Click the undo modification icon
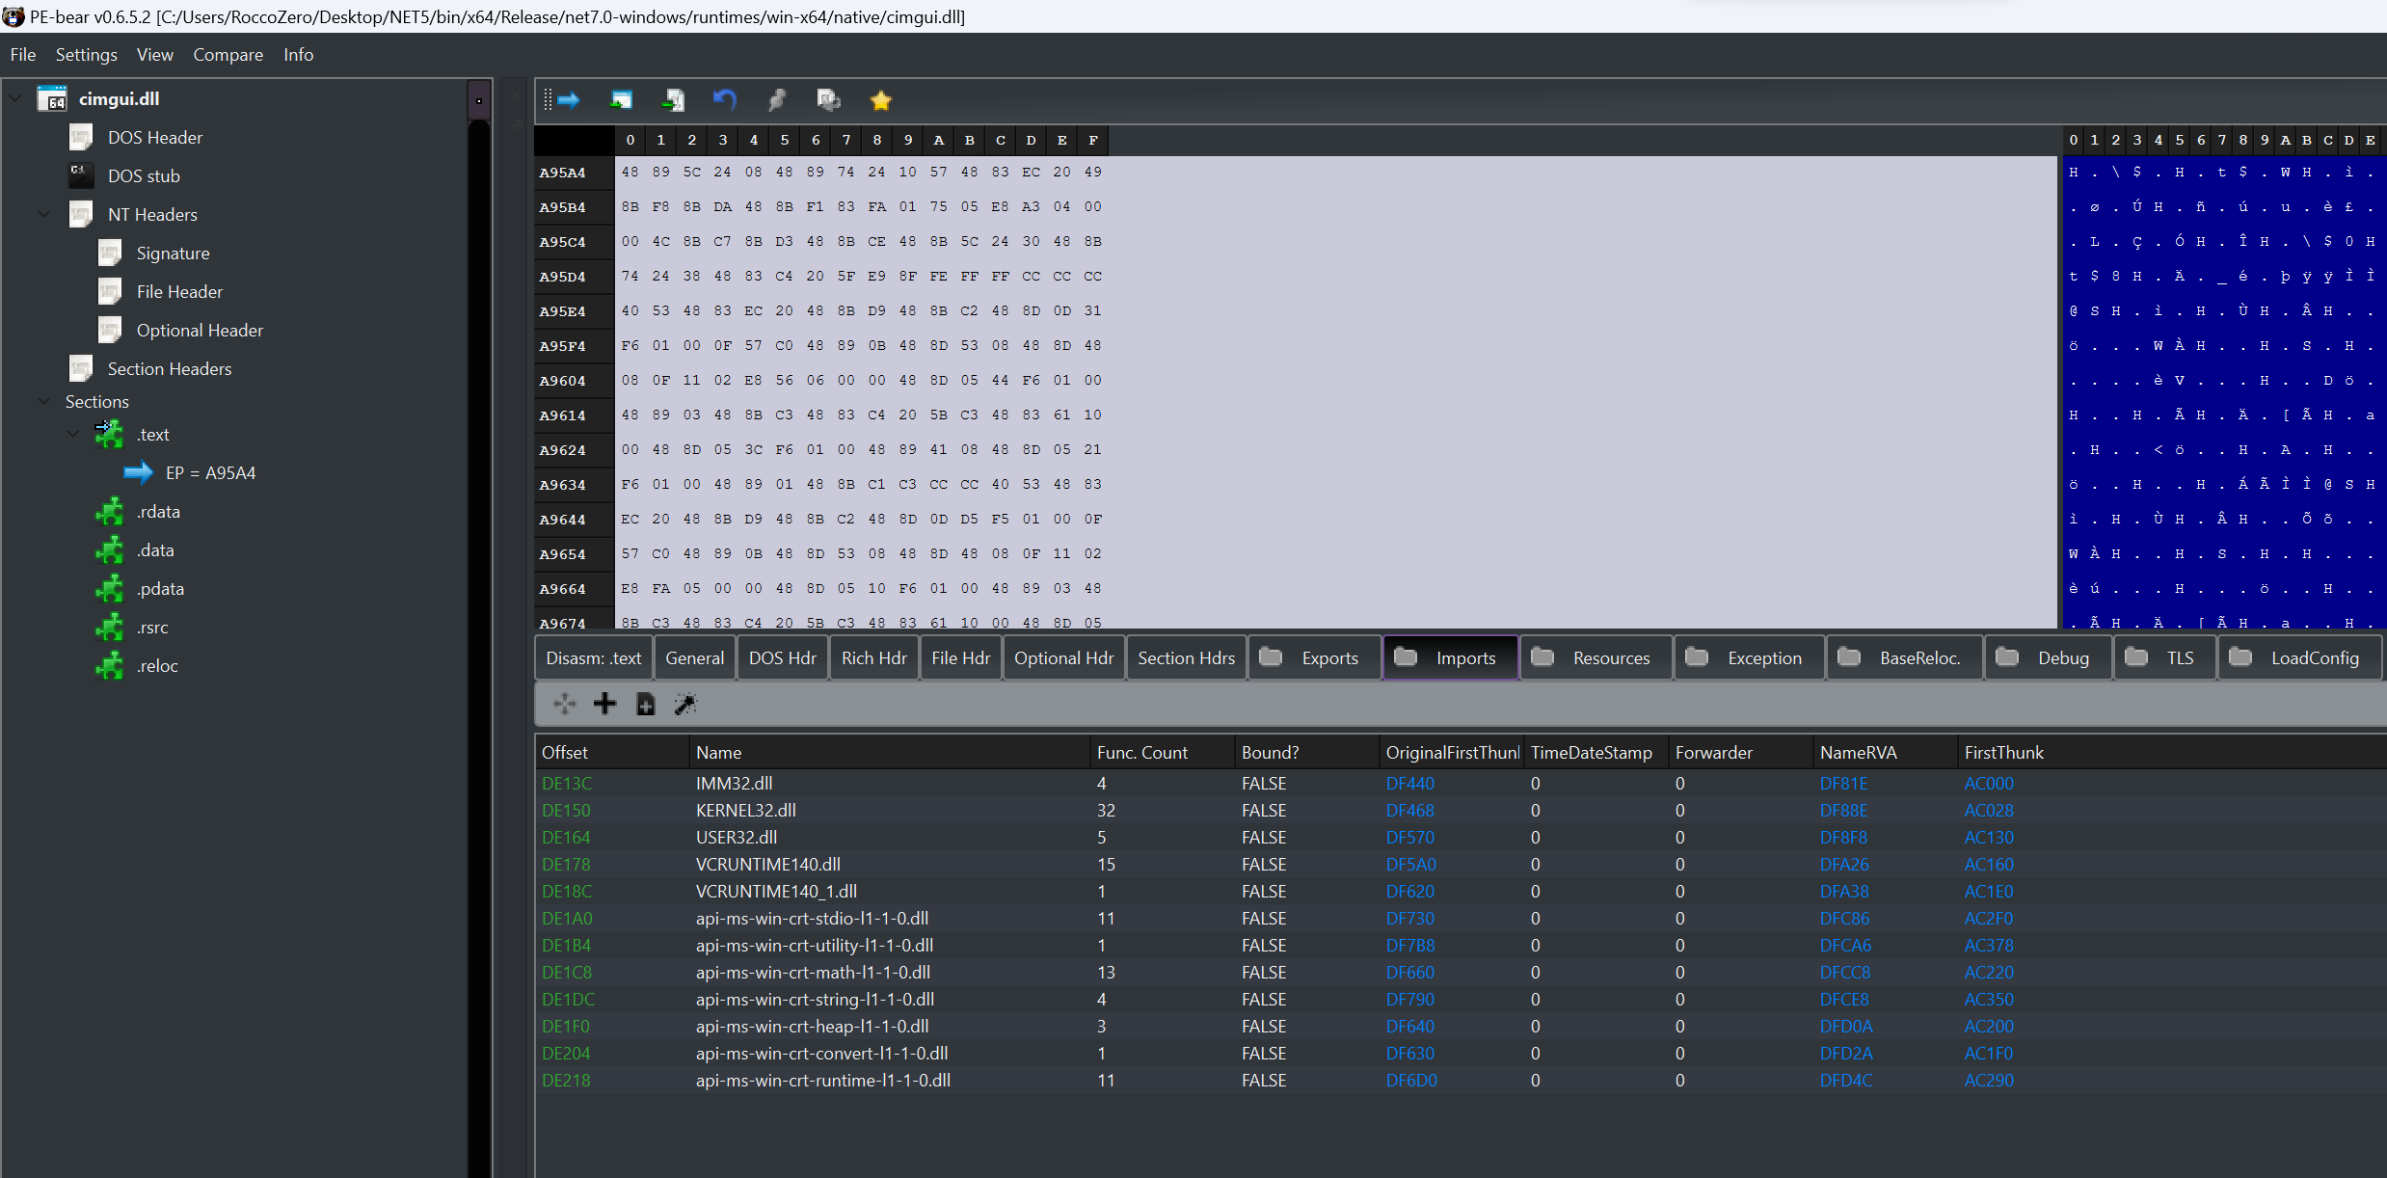Screen dimensions: 2387x1178 pyautogui.click(x=723, y=99)
